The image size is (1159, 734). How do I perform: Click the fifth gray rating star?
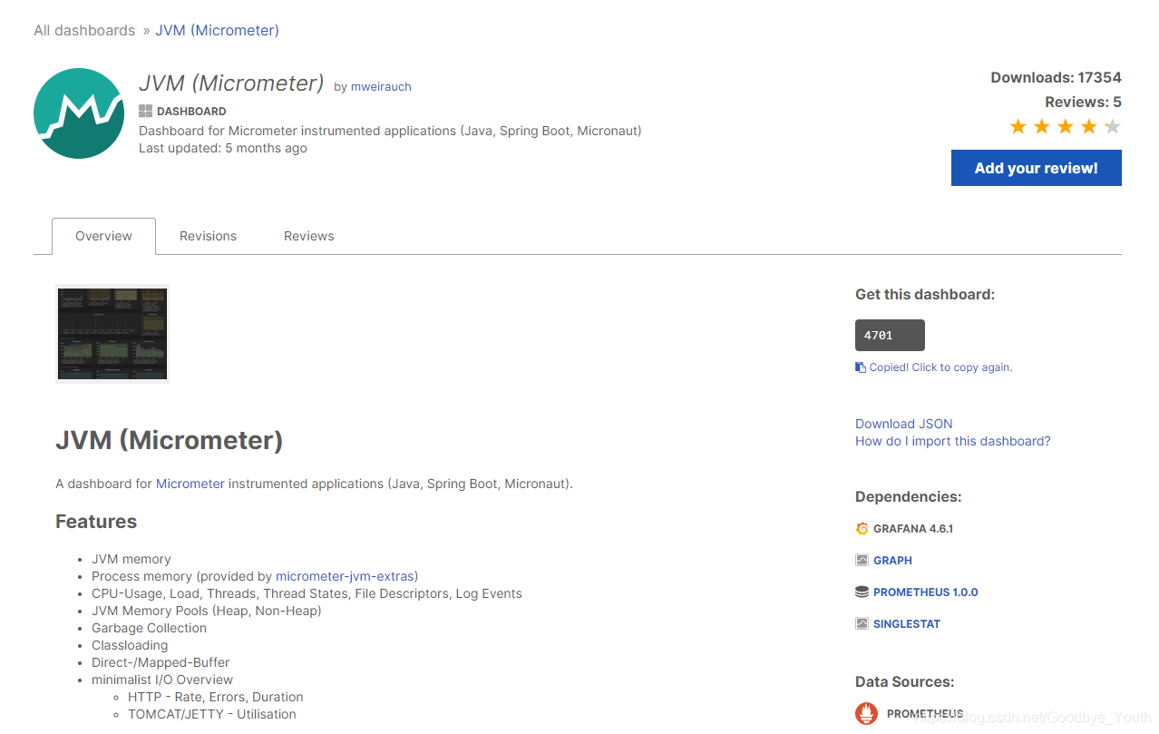tap(1113, 126)
